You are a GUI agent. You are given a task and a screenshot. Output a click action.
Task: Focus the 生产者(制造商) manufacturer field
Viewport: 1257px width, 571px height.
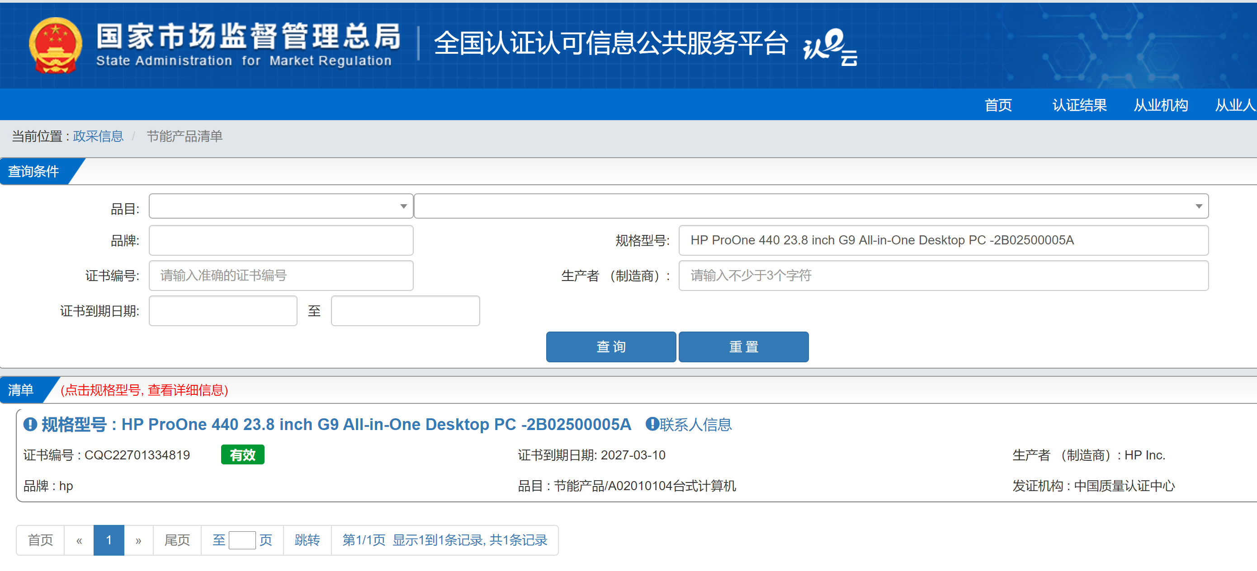point(943,276)
